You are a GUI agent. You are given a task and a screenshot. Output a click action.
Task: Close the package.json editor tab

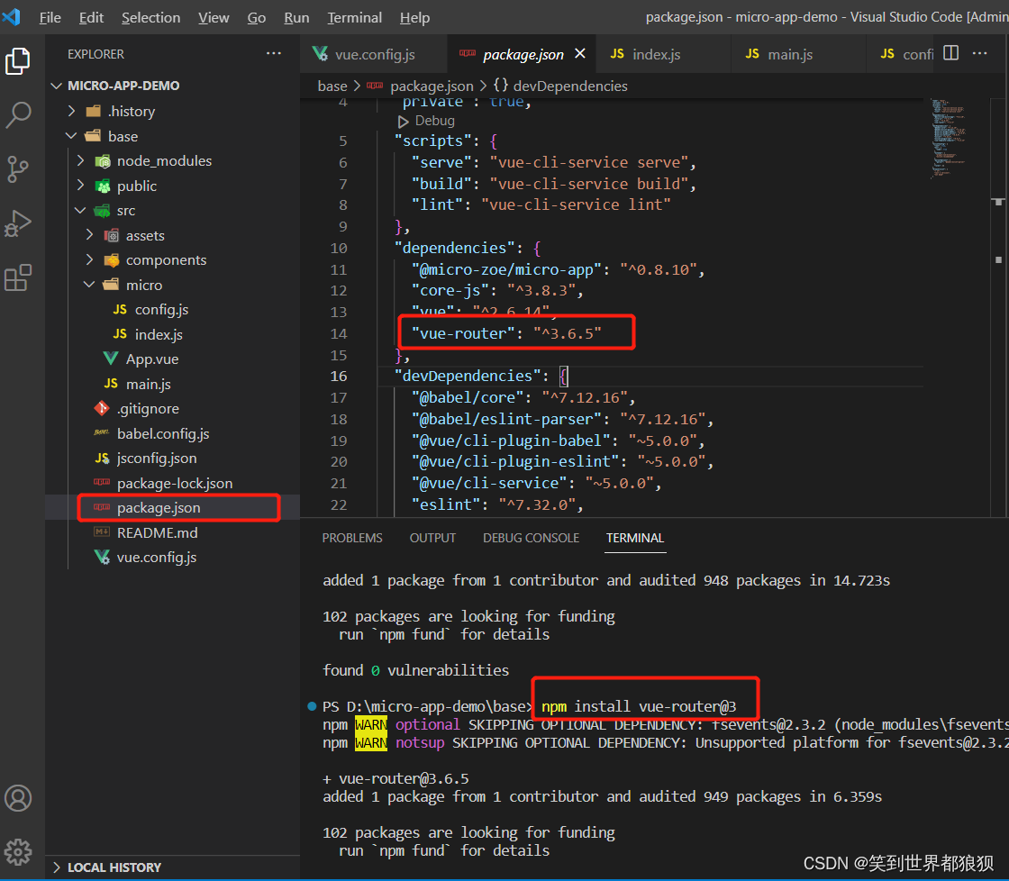tap(580, 53)
